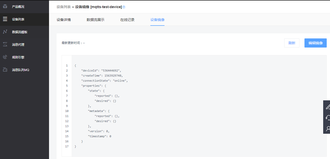This screenshot has width=330, height=159.
Task: Select the 设备镜像 tab
Action: [x=157, y=20]
